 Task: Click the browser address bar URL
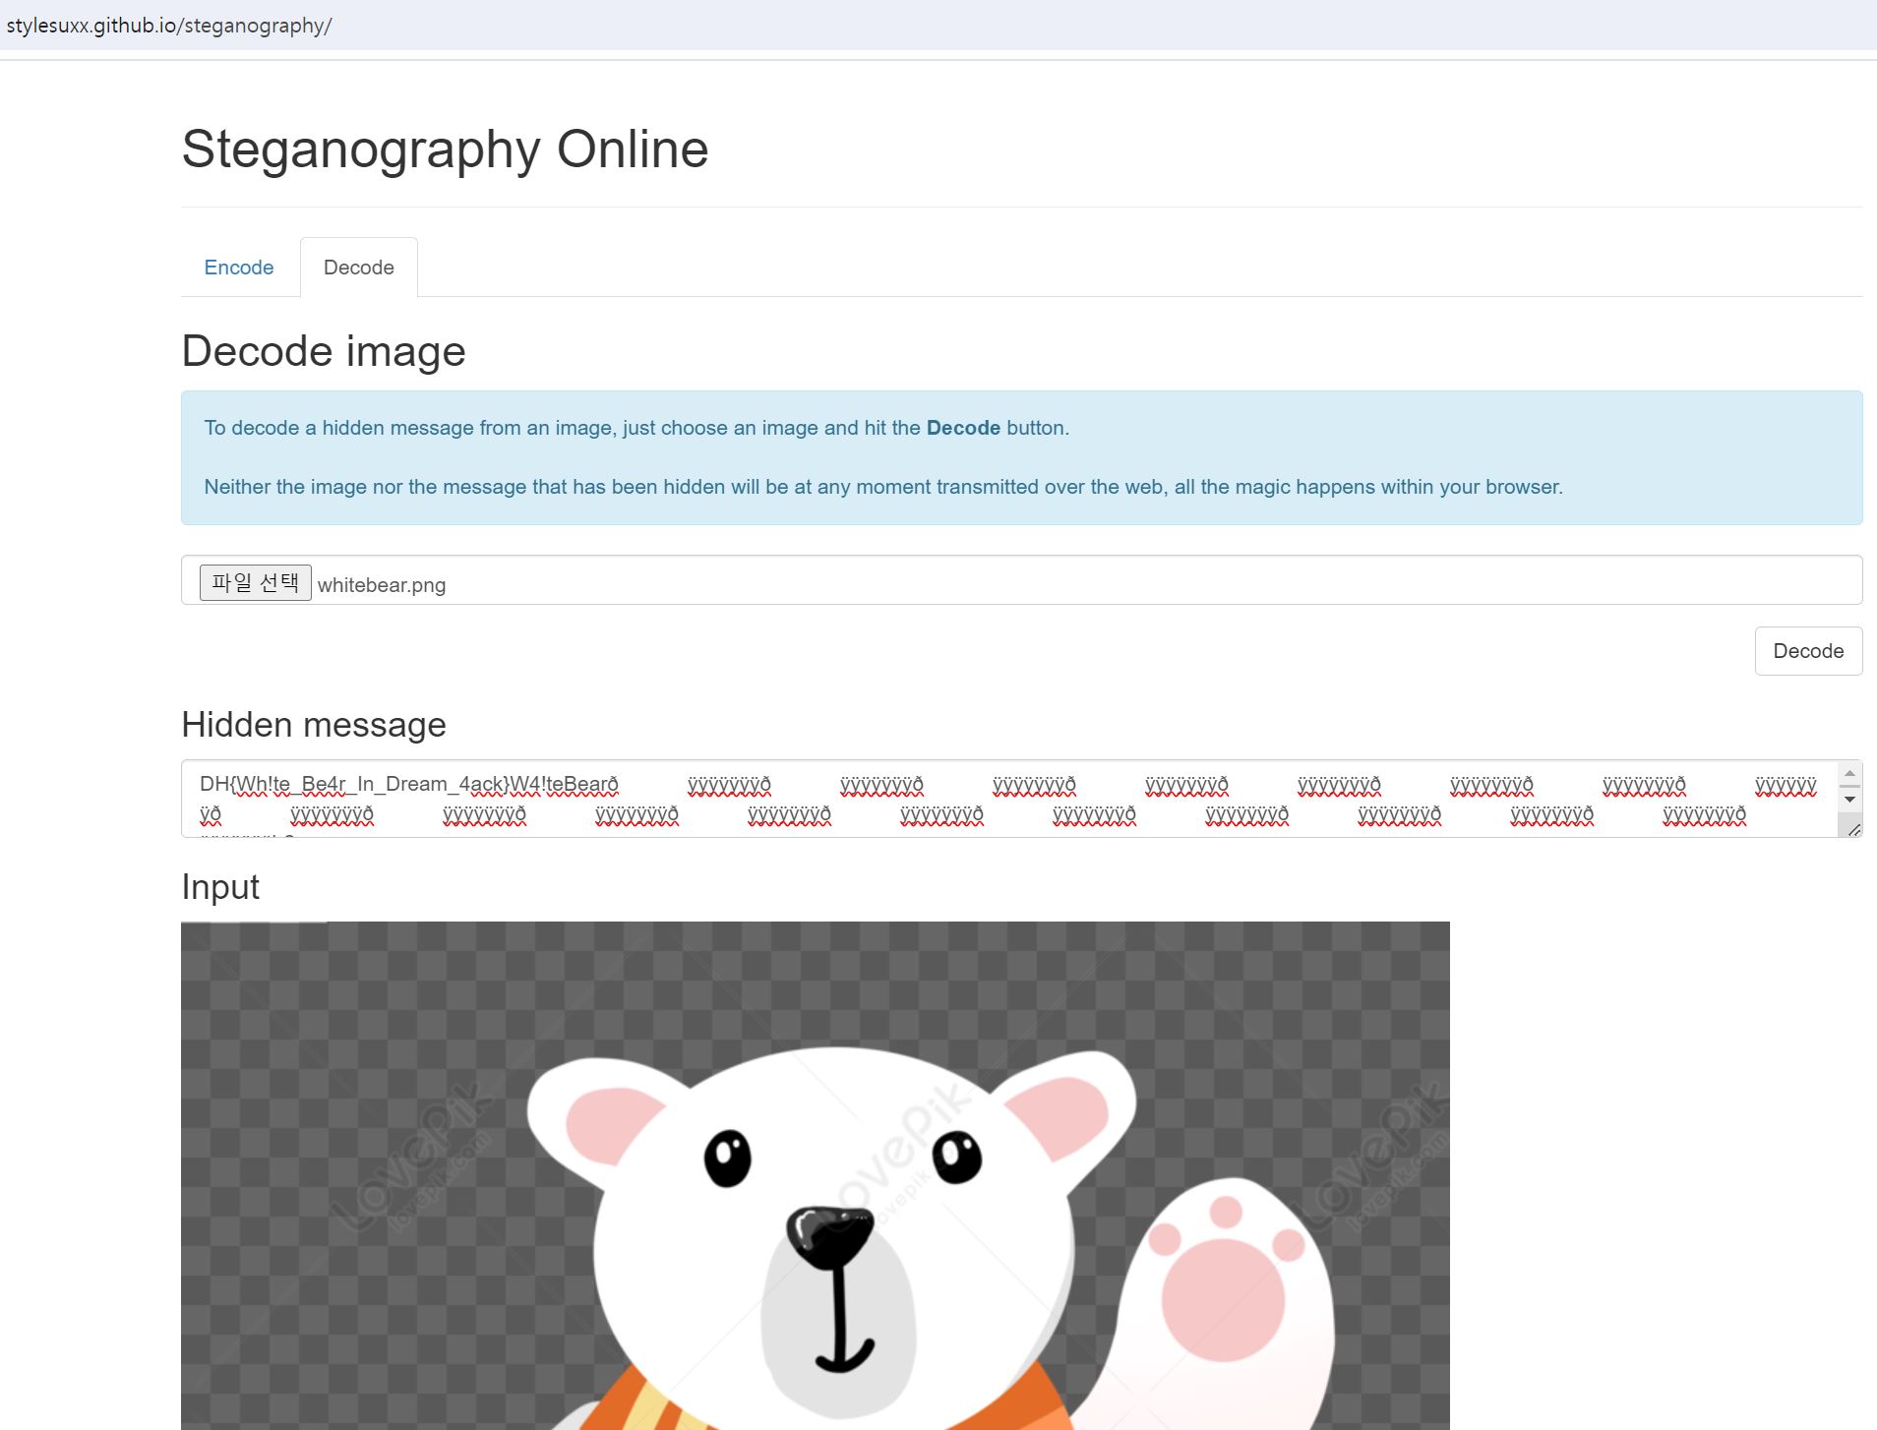coord(169,26)
